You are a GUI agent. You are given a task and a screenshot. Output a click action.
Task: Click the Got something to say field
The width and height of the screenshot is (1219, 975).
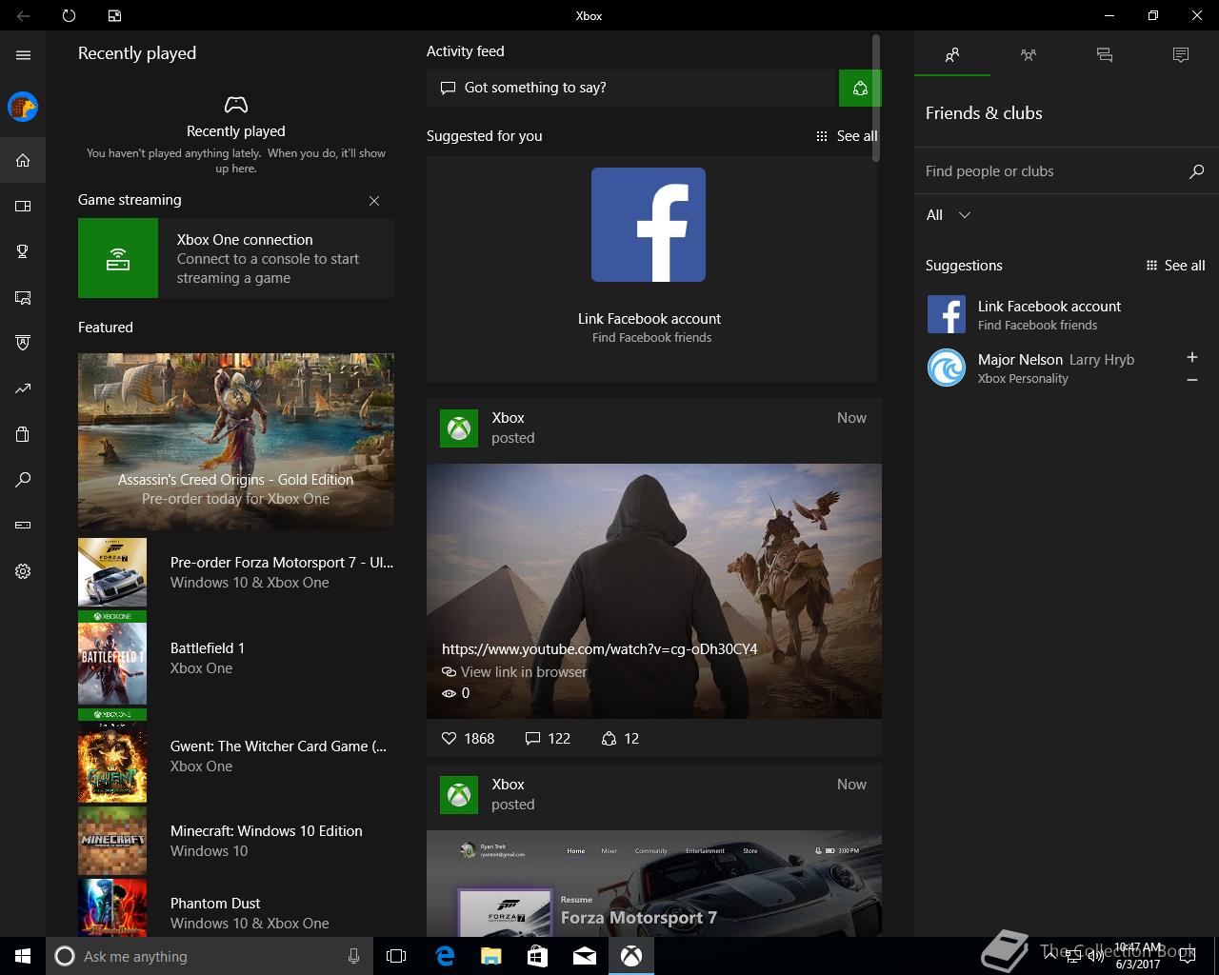point(631,88)
